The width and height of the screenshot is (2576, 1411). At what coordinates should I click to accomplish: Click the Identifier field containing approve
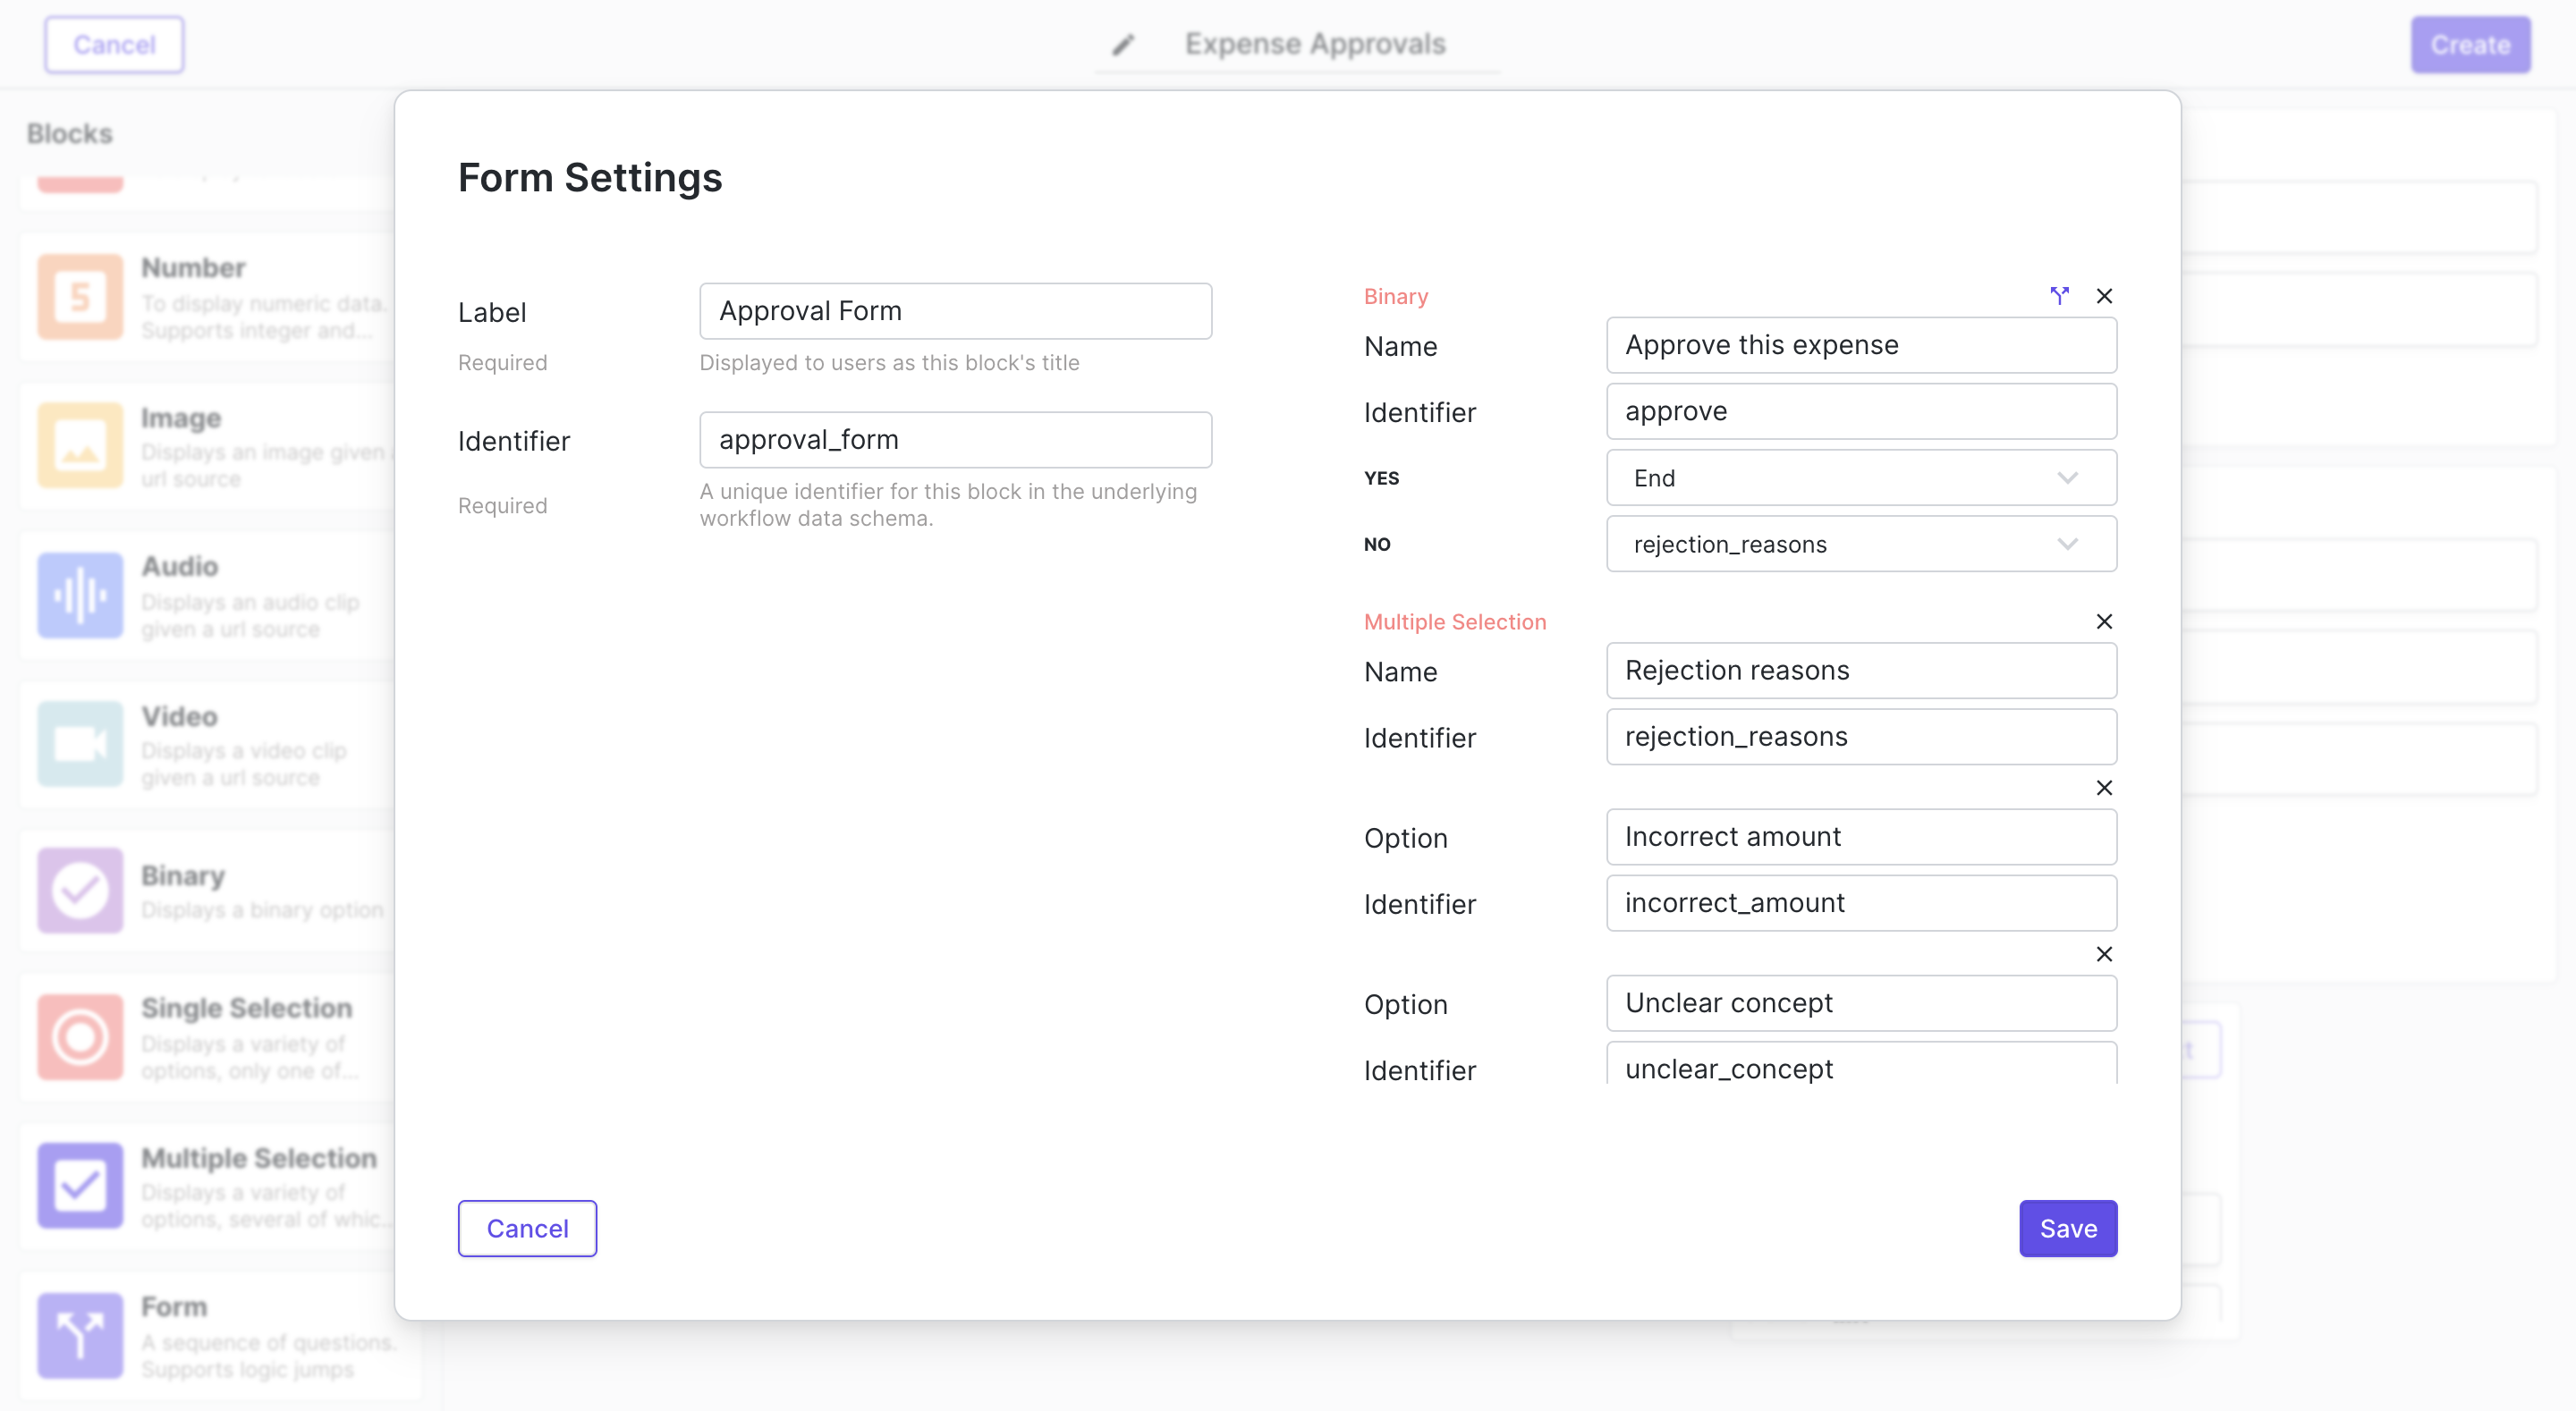click(x=1861, y=411)
